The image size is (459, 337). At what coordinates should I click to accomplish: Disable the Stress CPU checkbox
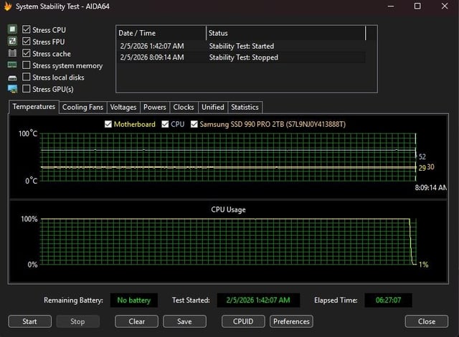click(x=27, y=30)
